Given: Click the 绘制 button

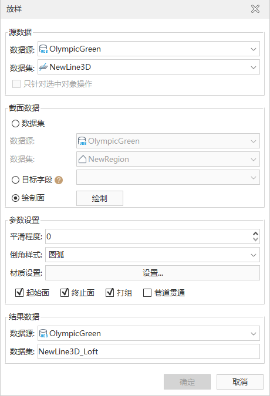Looking at the screenshot, I should point(100,198).
